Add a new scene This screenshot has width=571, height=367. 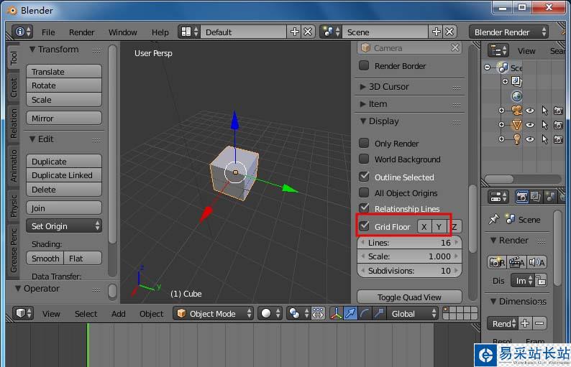click(436, 32)
